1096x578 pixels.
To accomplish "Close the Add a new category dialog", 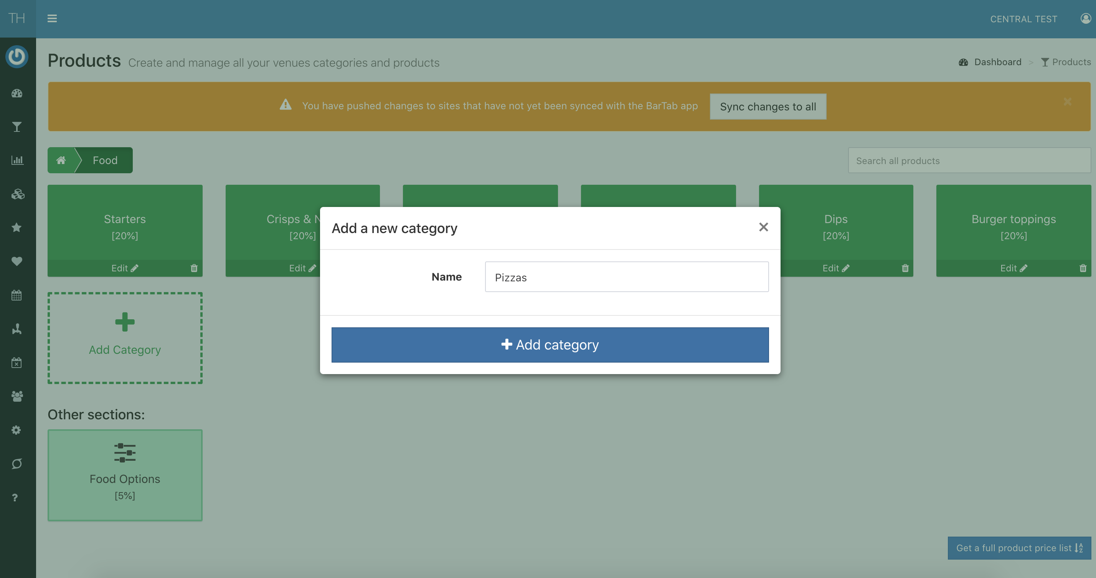I will point(763,227).
